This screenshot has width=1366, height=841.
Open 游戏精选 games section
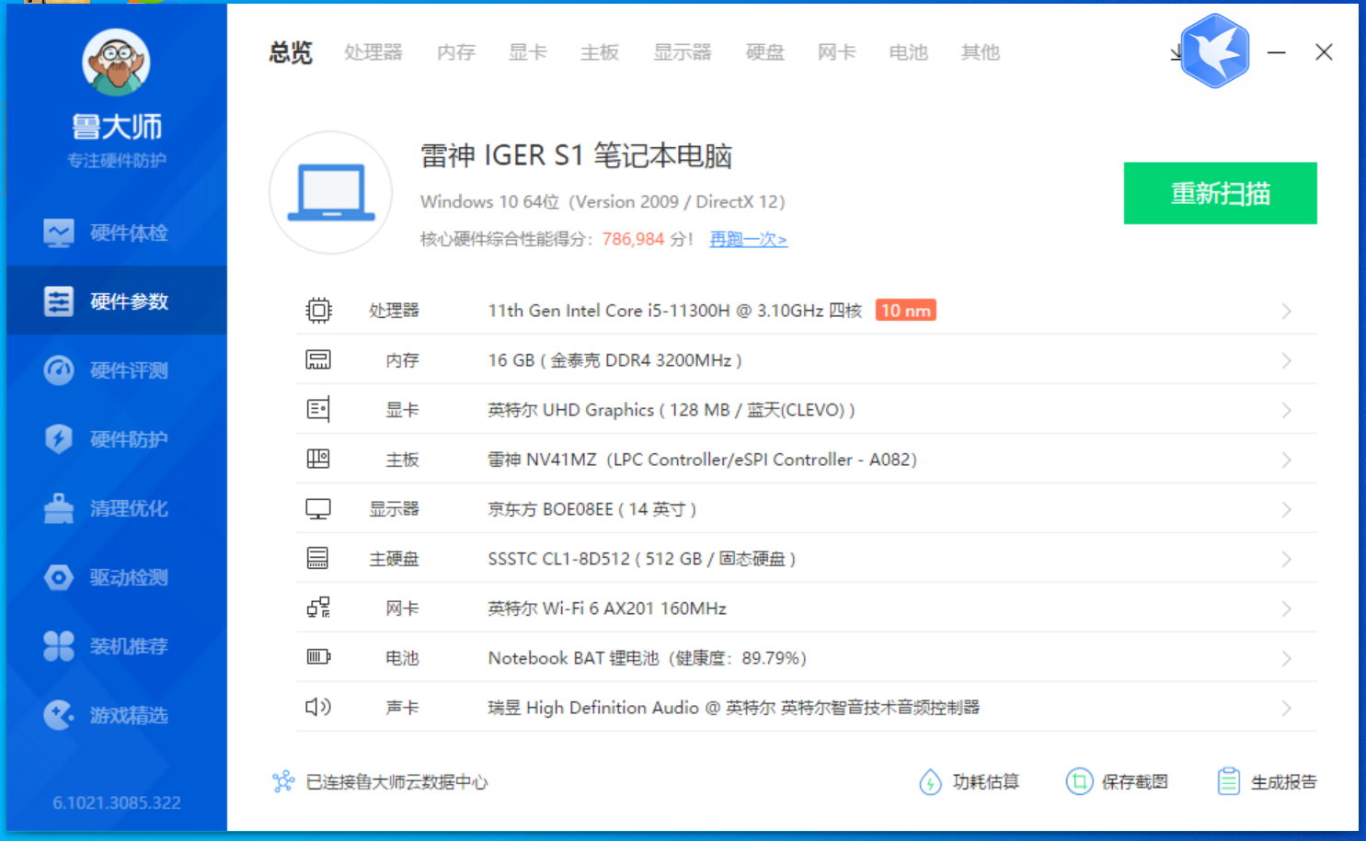coord(117,715)
